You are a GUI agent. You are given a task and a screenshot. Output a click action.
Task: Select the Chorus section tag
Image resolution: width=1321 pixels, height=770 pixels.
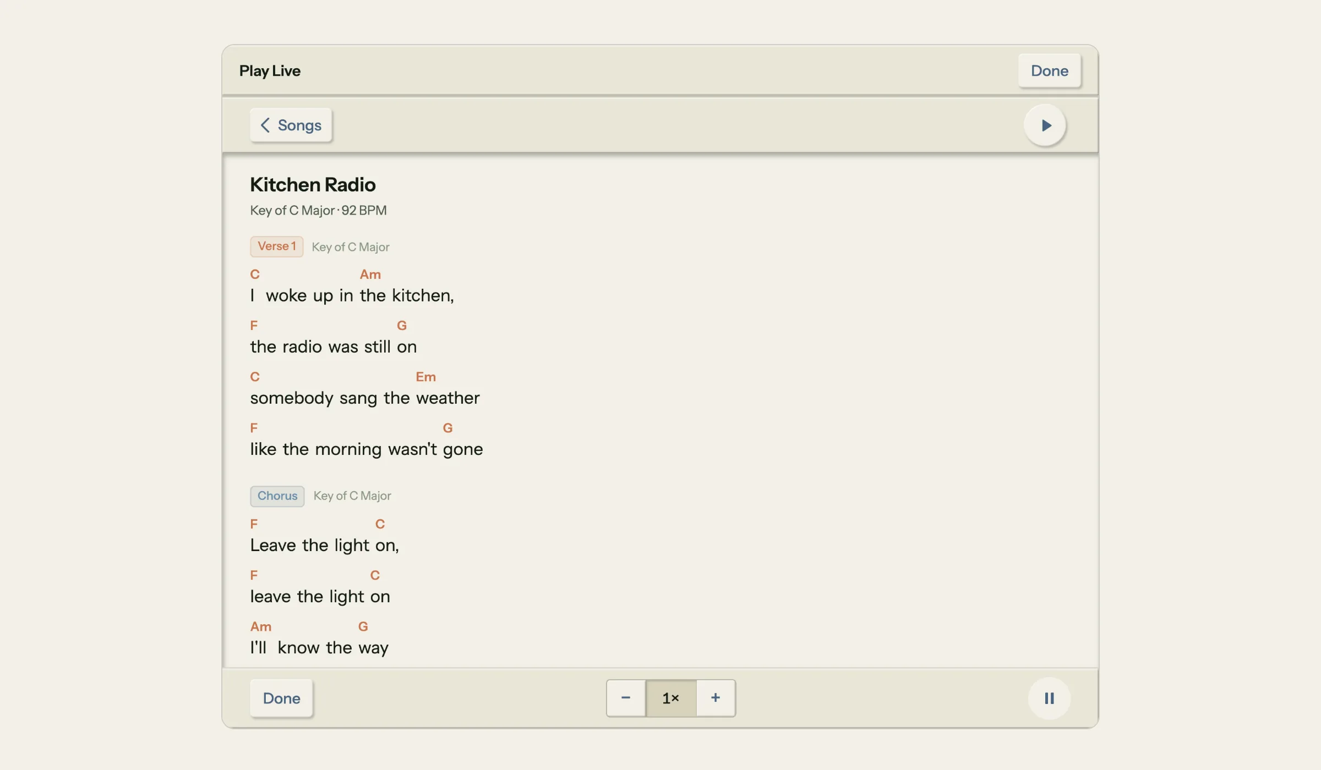pos(277,496)
